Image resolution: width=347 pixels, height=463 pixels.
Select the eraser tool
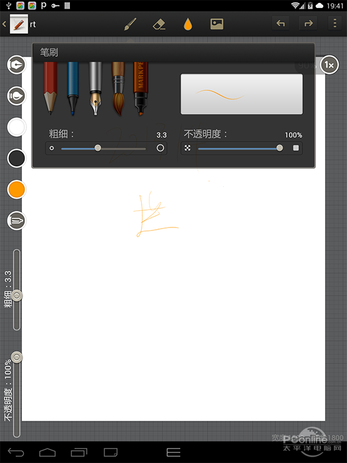click(x=159, y=24)
